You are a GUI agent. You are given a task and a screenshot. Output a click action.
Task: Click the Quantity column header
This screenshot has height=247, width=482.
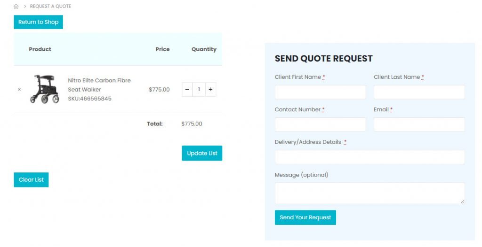[204, 49]
